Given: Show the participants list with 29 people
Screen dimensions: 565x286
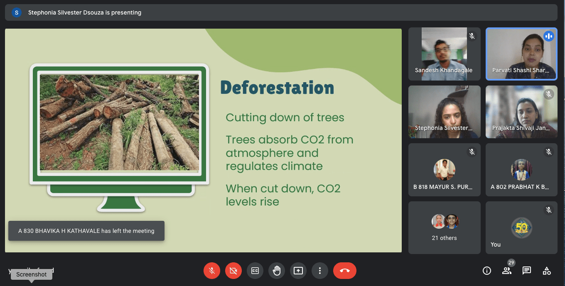Looking at the screenshot, I should 507,271.
